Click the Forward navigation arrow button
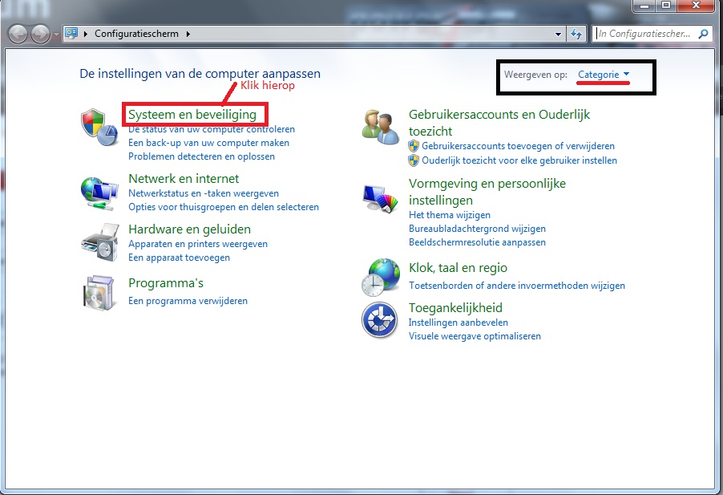Screen dimensions: 723x495 pos(41,34)
